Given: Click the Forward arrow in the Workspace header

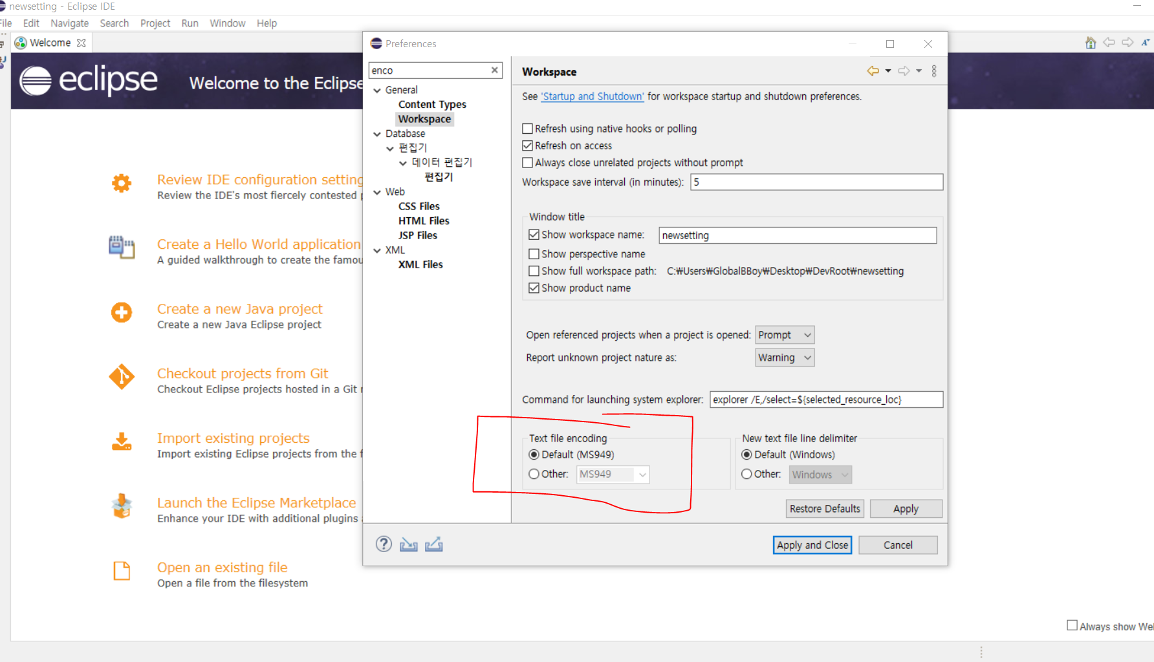Looking at the screenshot, I should 904,71.
